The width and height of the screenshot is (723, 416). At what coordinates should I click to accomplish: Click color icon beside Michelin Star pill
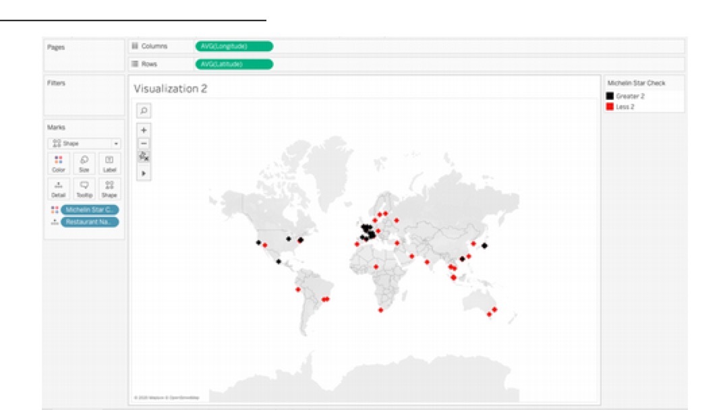[55, 210]
